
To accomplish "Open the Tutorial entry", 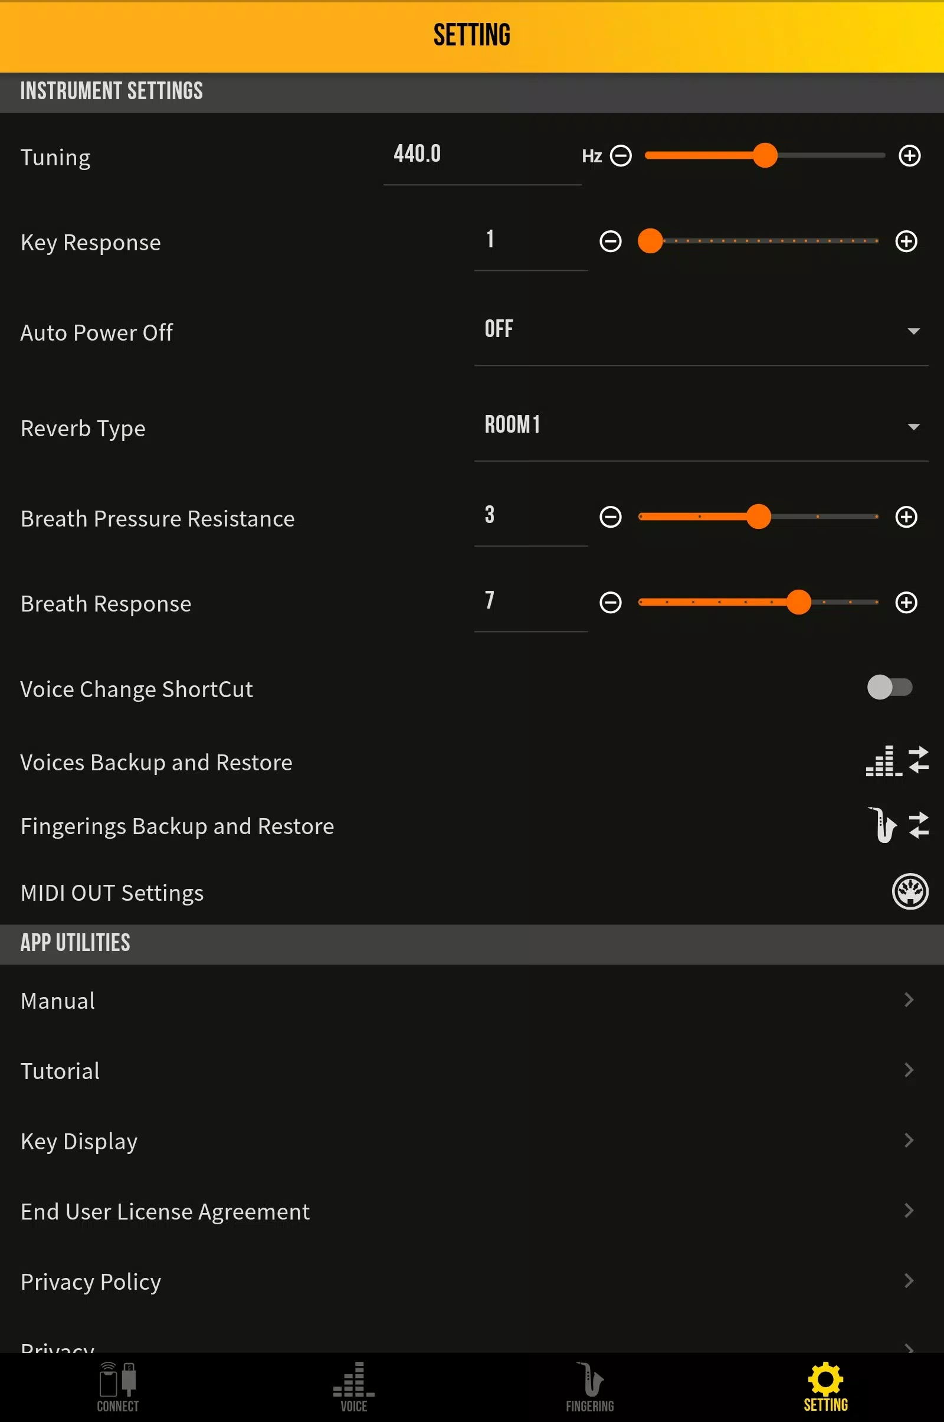I will click(472, 1071).
